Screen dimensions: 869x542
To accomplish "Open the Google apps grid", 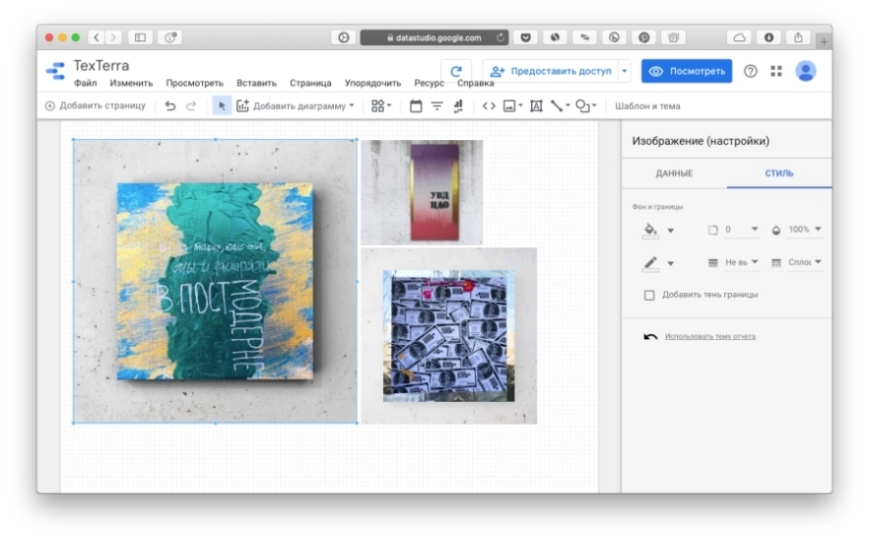I will (776, 71).
